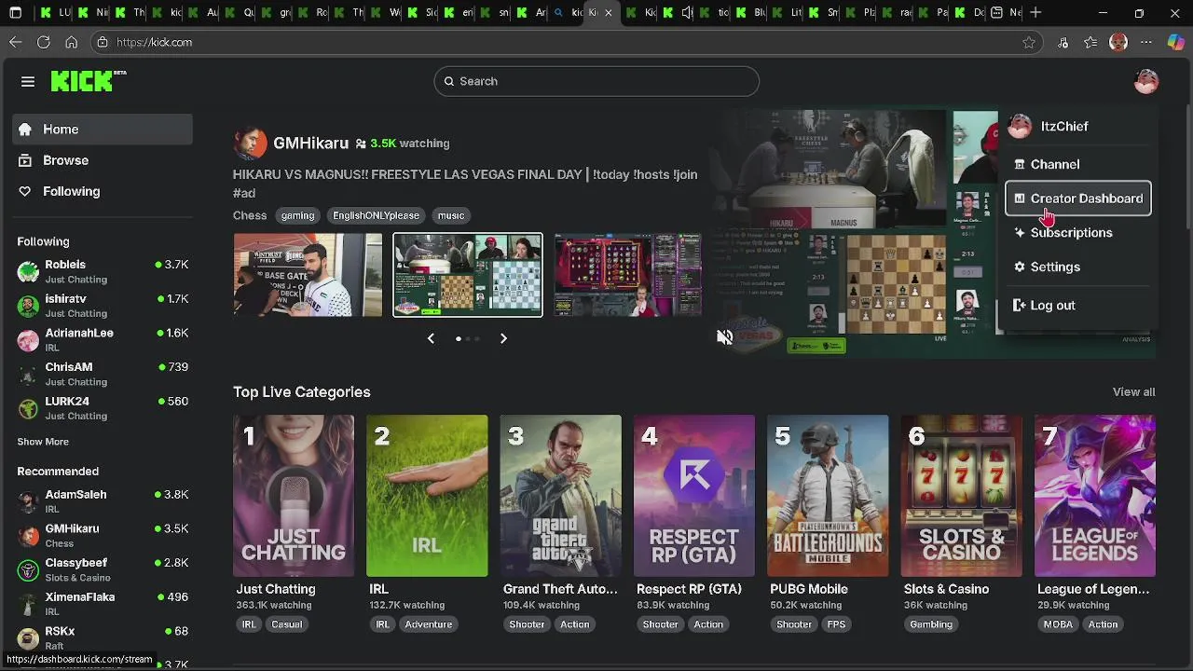Open AdamSaleh recommended avatar
Viewport: 1193px width, 671px height.
tap(28, 501)
